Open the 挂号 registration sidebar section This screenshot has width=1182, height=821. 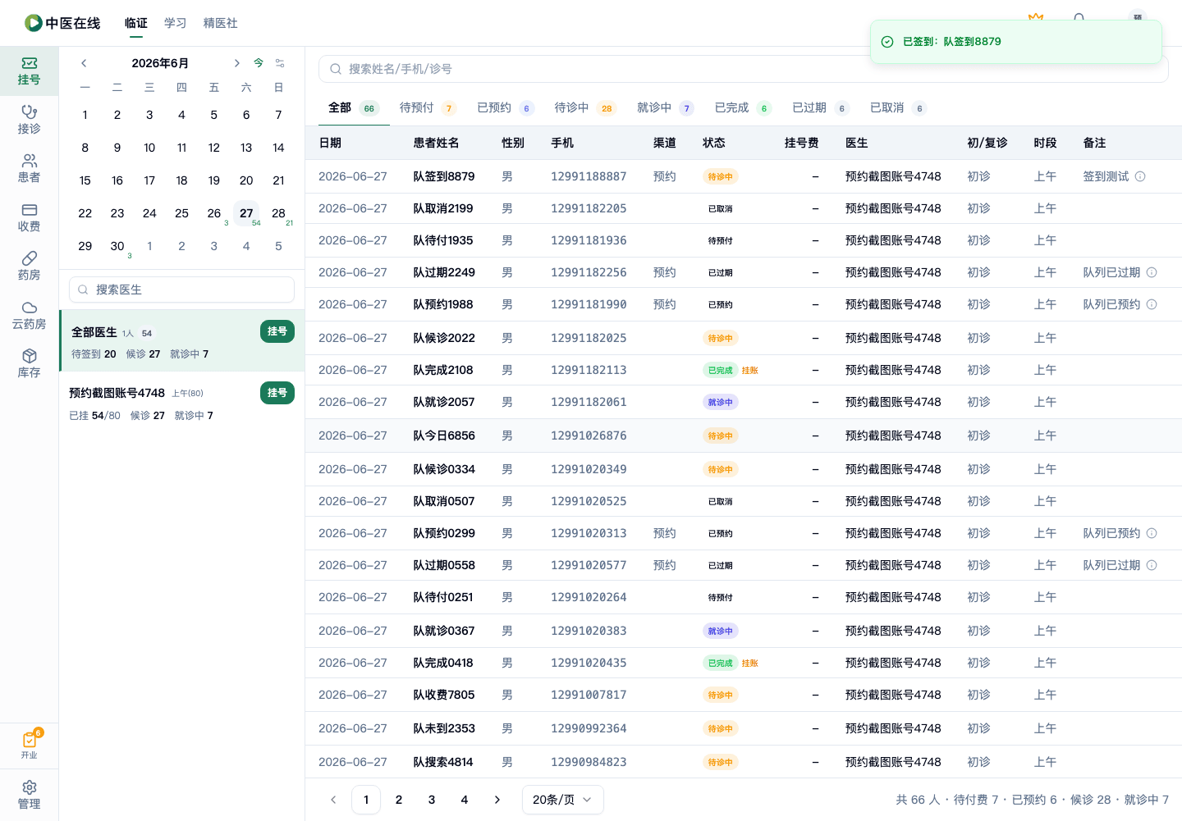[29, 71]
